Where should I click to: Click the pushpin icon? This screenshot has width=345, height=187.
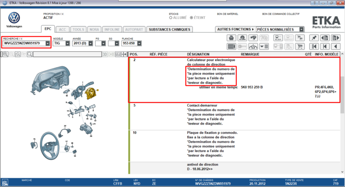tap(314, 38)
